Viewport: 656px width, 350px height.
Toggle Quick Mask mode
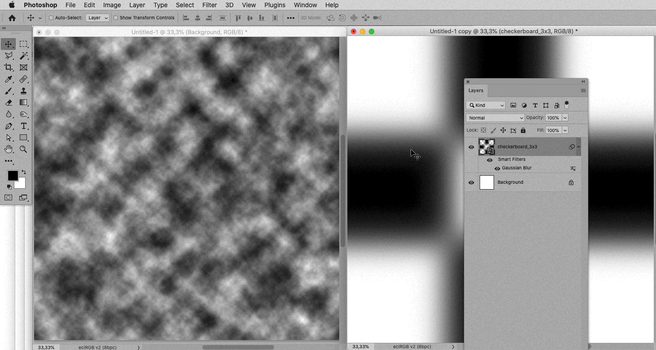click(9, 198)
